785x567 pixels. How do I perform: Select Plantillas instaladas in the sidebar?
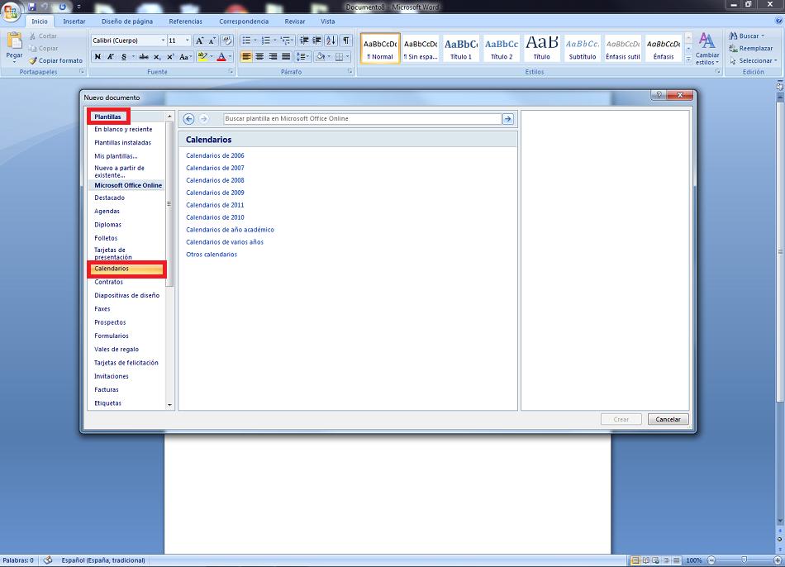tap(122, 142)
